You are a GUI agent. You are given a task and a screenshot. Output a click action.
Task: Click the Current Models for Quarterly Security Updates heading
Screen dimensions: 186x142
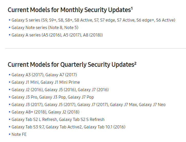coord(71,64)
